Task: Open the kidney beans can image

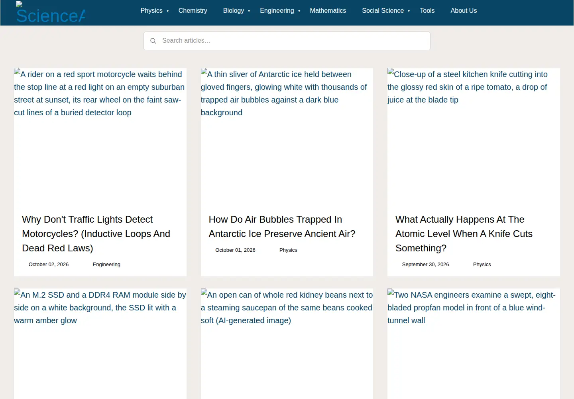Action: click(287, 344)
